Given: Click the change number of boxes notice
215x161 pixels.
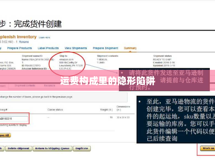Looking at the screenshot, I should click(x=36, y=97).
